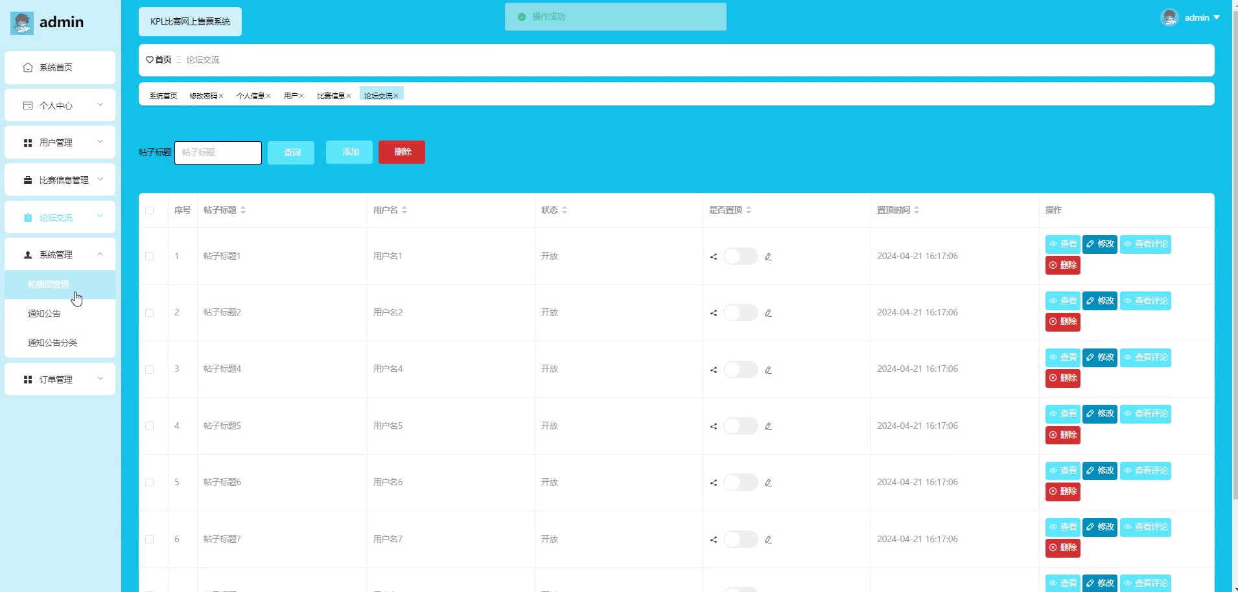Sort table by 状态 column arrows
Image resolution: width=1238 pixels, height=592 pixels.
(x=565, y=210)
